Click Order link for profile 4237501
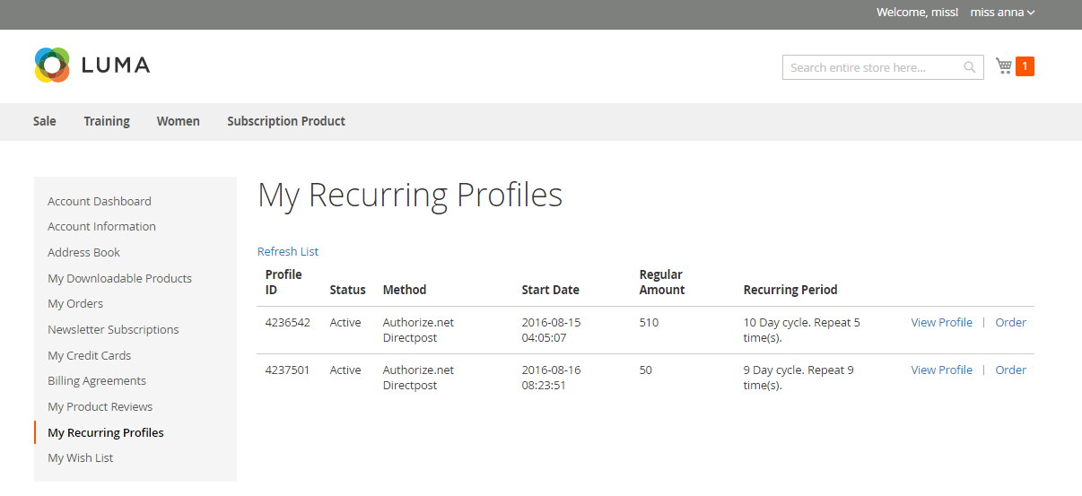Screen dimensions: 1082x496 (x=1010, y=370)
